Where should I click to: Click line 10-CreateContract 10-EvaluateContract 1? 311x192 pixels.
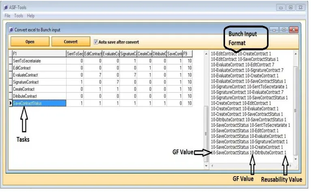click(244, 109)
